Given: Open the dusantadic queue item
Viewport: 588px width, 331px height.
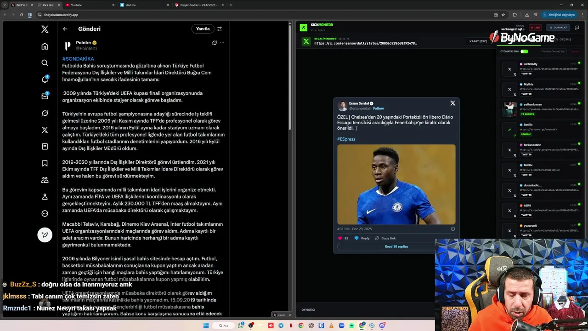Looking at the screenshot, I should tap(540, 190).
